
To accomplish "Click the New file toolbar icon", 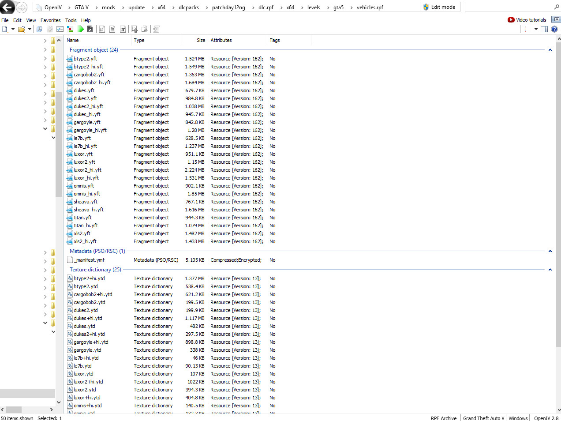I will tap(5, 29).
